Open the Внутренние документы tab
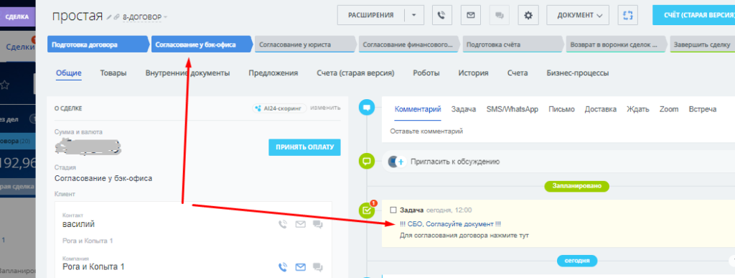The image size is (735, 278). [187, 73]
